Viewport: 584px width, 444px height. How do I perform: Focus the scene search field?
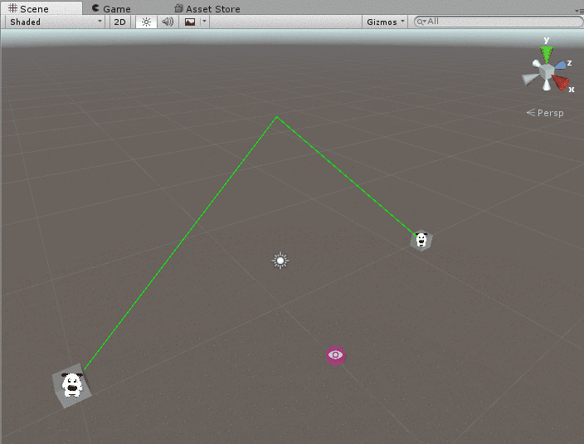(x=499, y=22)
